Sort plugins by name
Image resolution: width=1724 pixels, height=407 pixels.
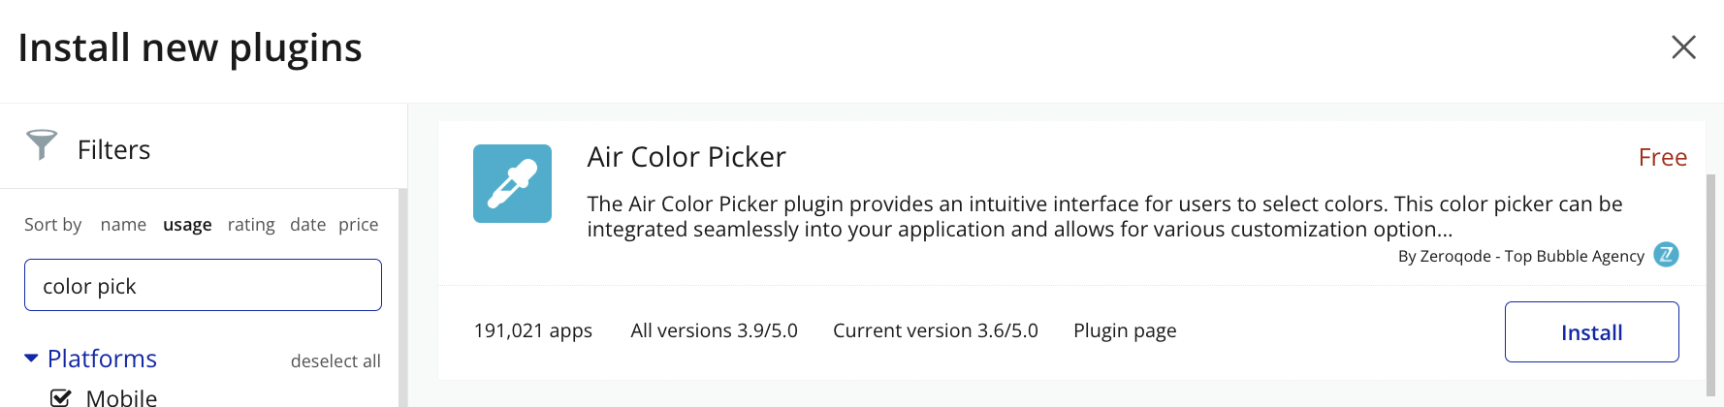[x=123, y=225]
